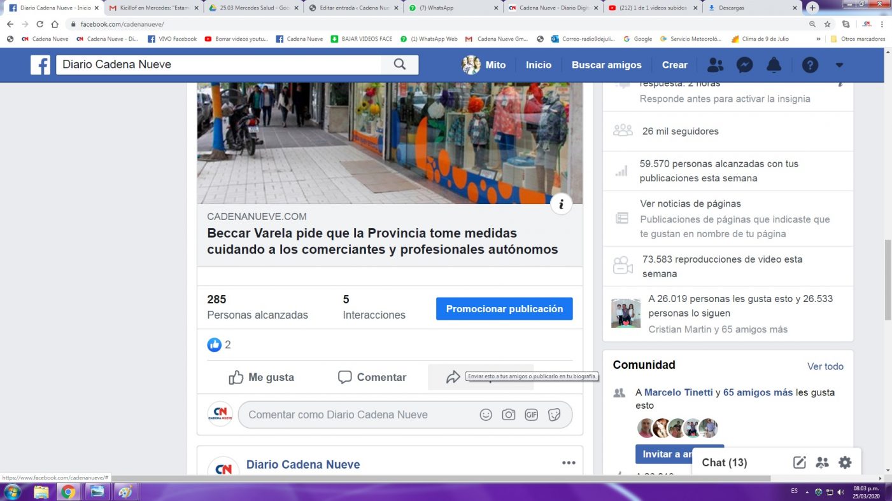Click the browser reload button
This screenshot has width=892, height=501.
[x=39, y=24]
